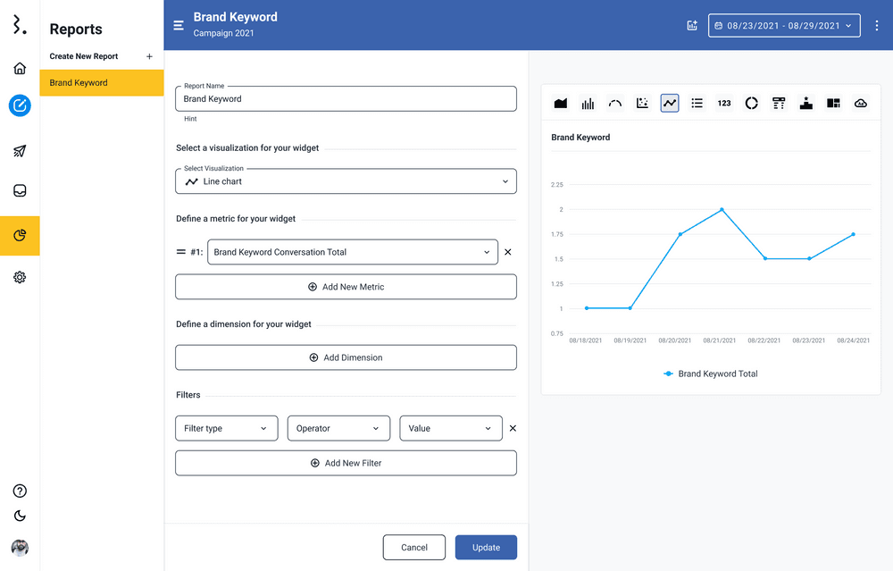Screen dimensions: 893x571
Task: Switch to scatter plot visualization icon
Action: click(642, 104)
